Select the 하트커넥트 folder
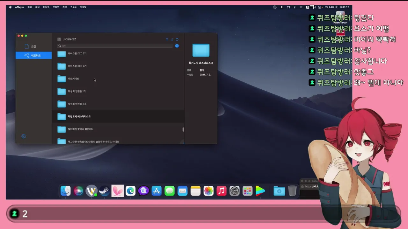 point(118,79)
